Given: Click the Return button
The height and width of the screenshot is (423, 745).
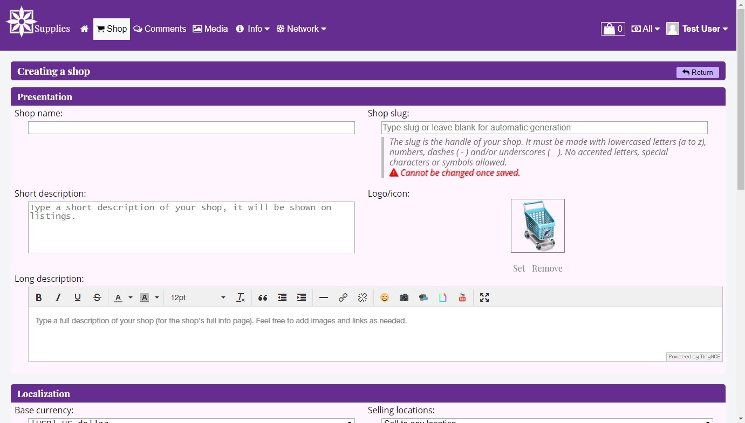Looking at the screenshot, I should point(698,72).
